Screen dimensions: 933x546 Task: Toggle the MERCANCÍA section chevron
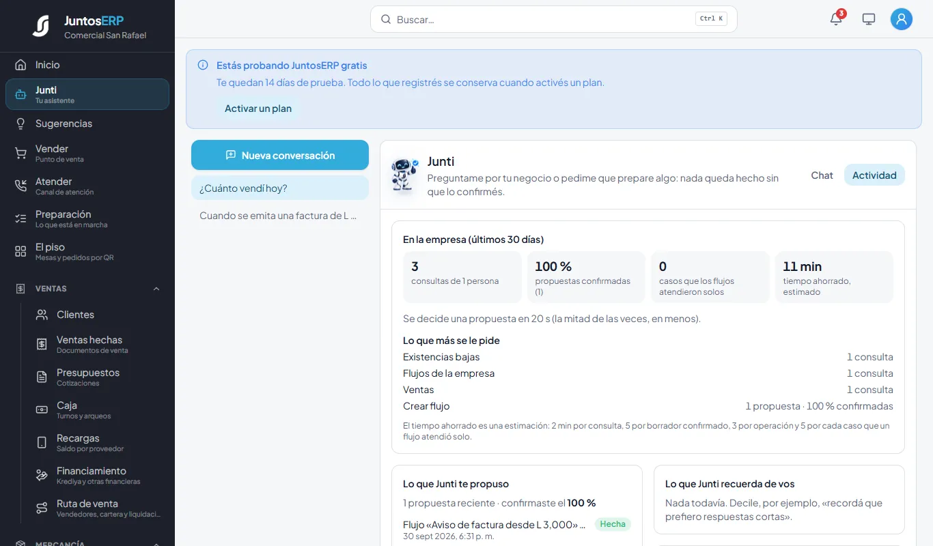156,544
